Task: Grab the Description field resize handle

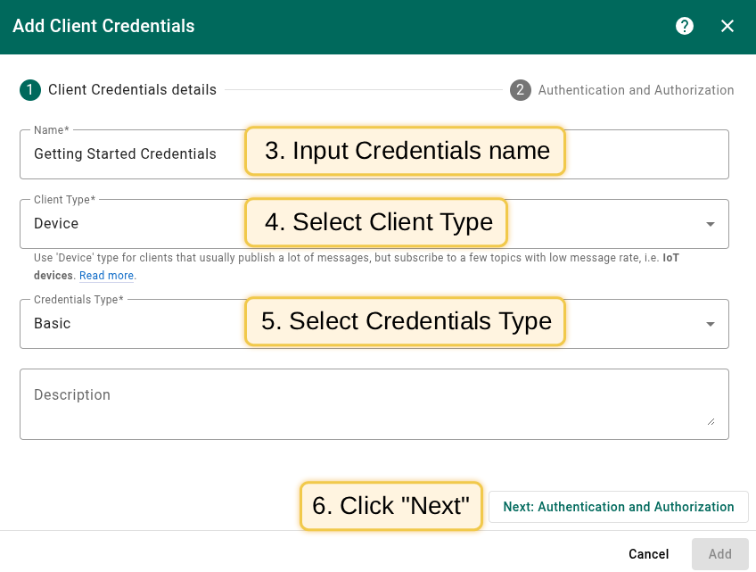Action: click(711, 421)
